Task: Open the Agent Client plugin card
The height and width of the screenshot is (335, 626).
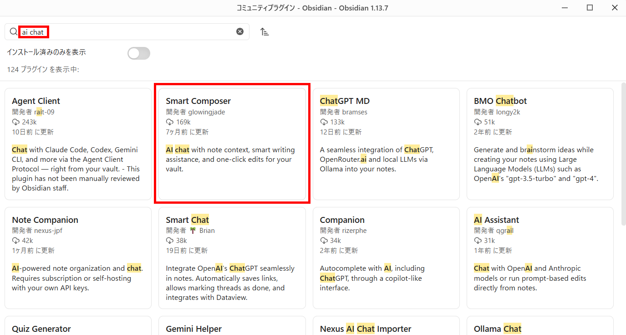Action: click(78, 144)
